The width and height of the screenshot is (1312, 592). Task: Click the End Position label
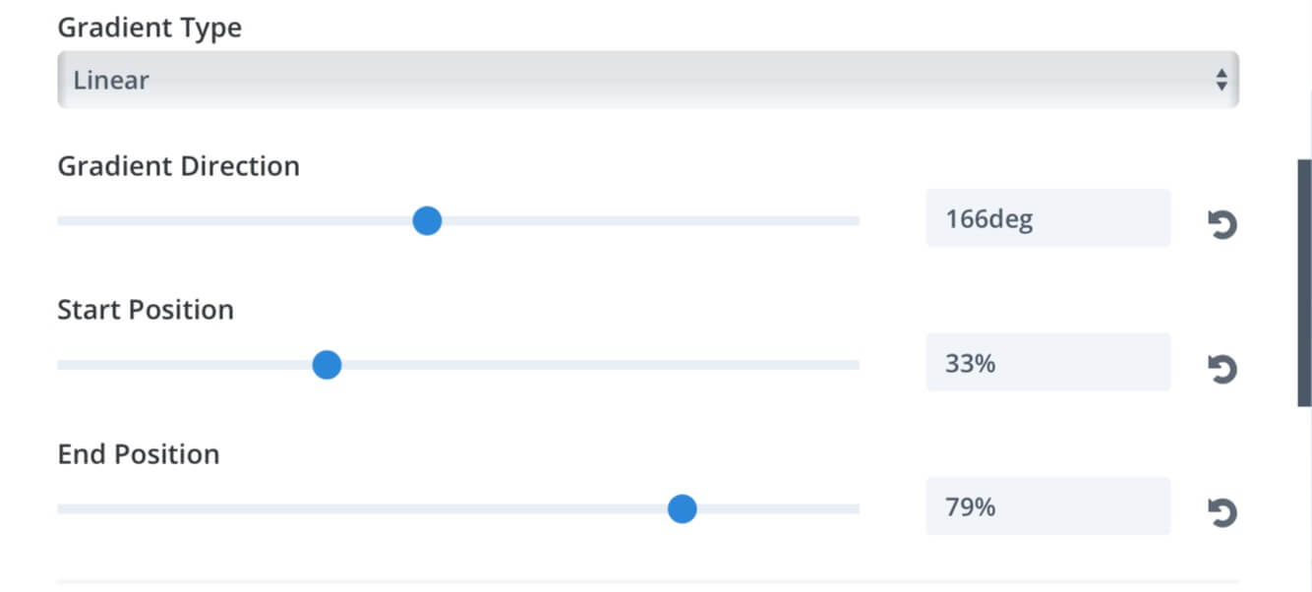(139, 454)
